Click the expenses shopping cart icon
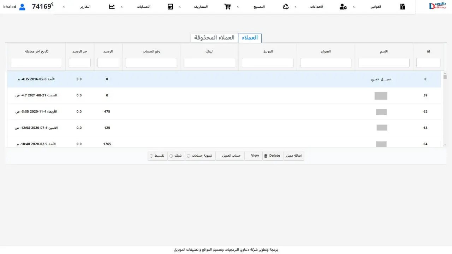This screenshot has height=254, width=452. [227, 7]
